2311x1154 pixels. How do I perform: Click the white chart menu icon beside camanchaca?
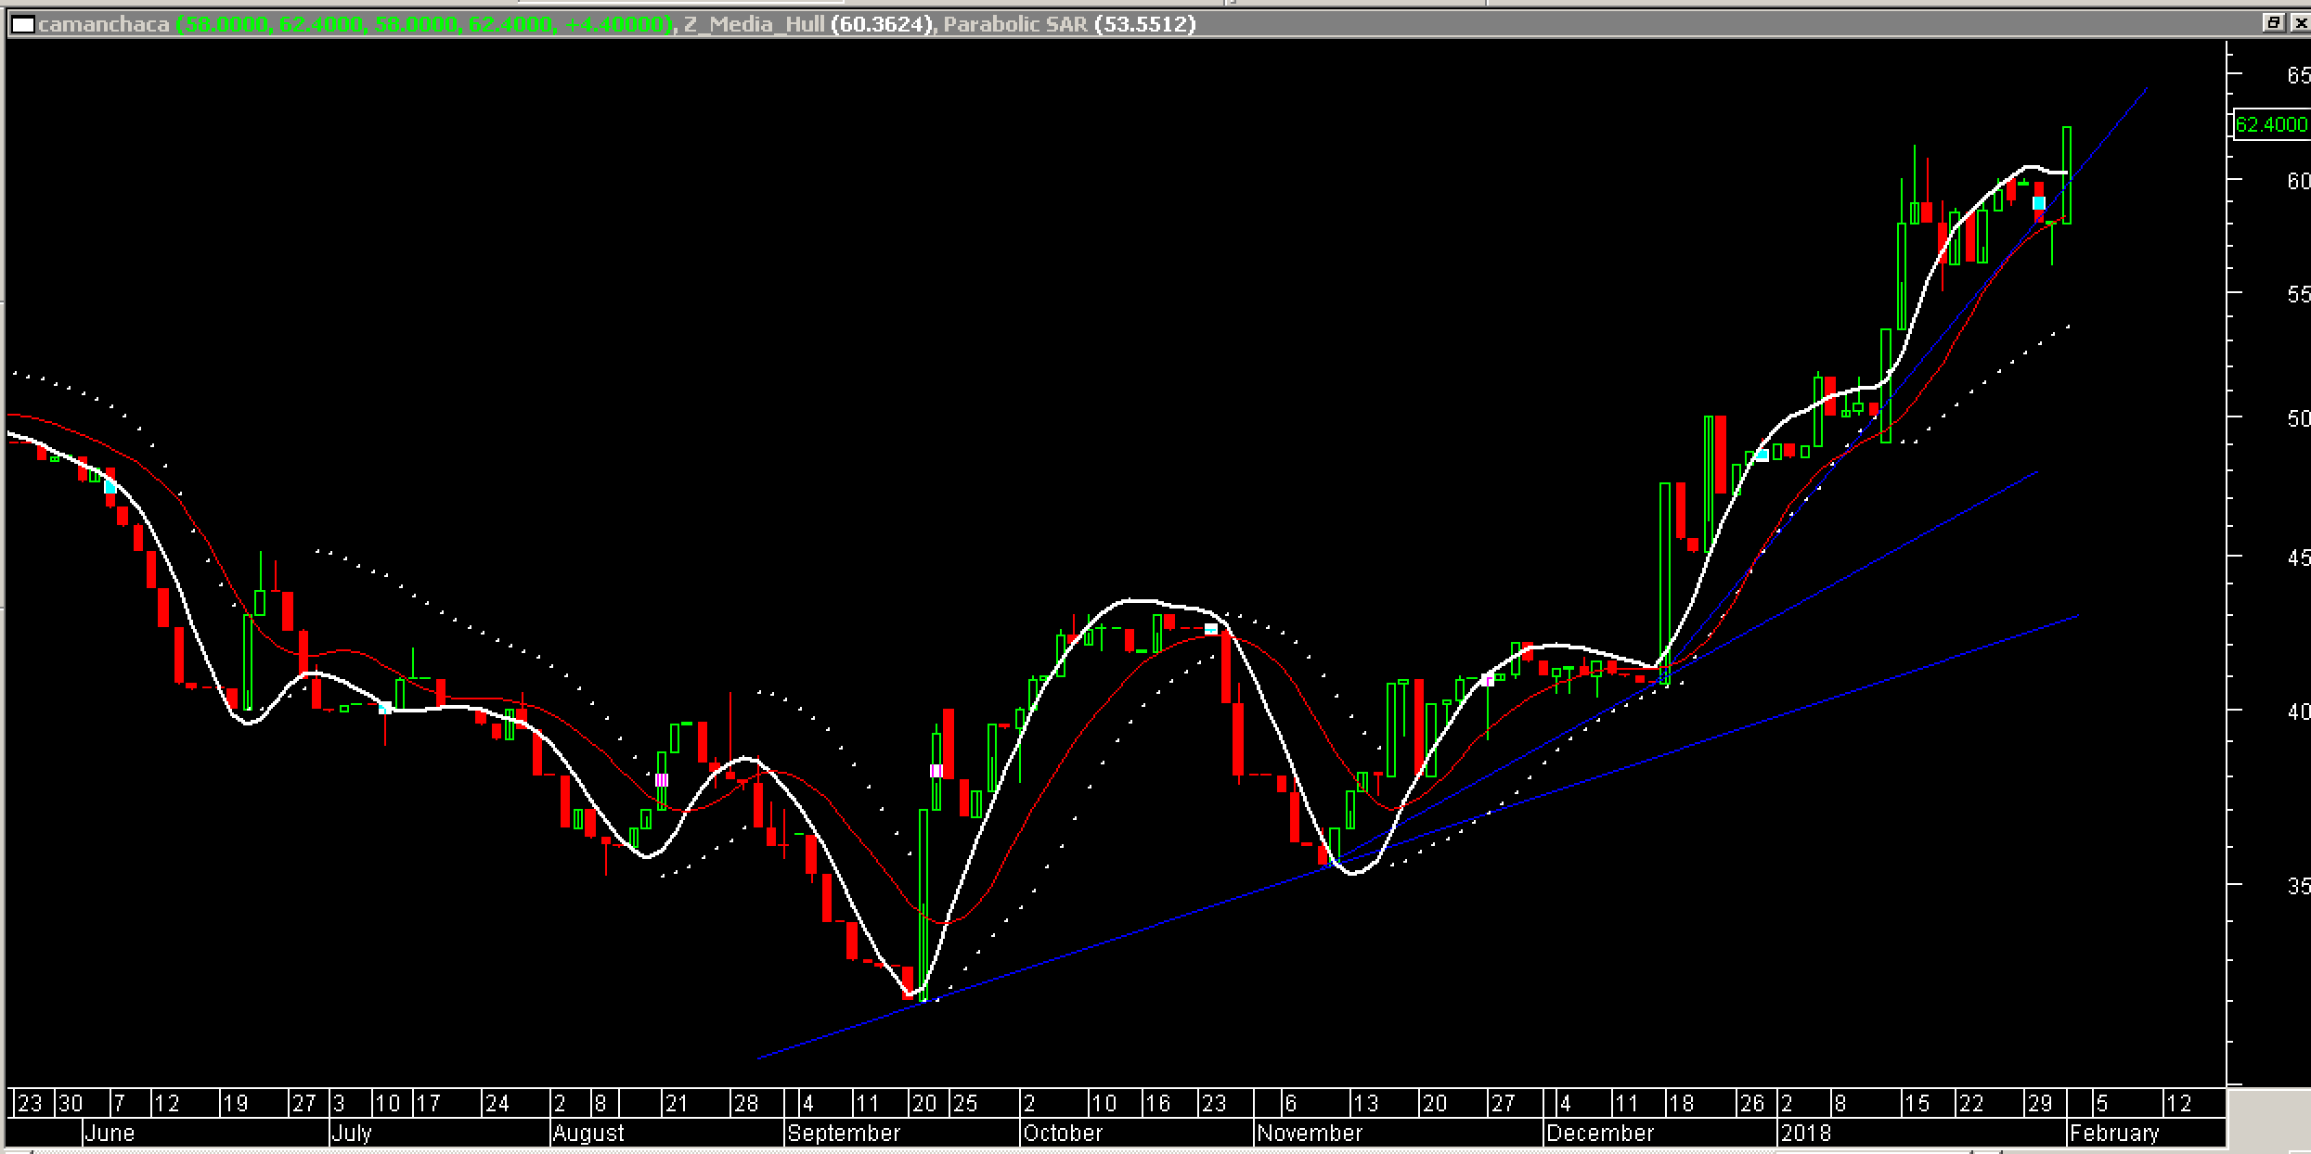(x=22, y=25)
